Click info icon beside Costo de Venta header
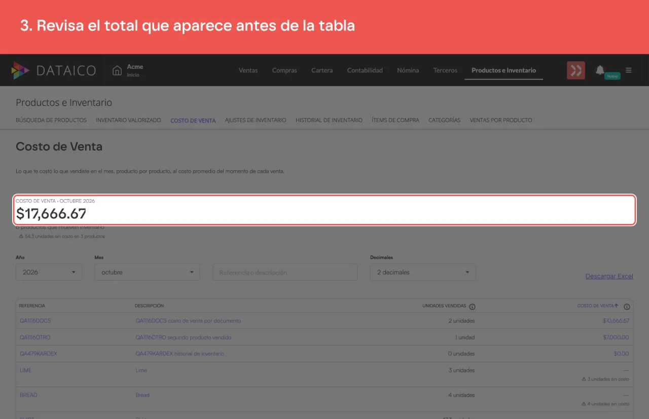The width and height of the screenshot is (649, 419). 627,307
